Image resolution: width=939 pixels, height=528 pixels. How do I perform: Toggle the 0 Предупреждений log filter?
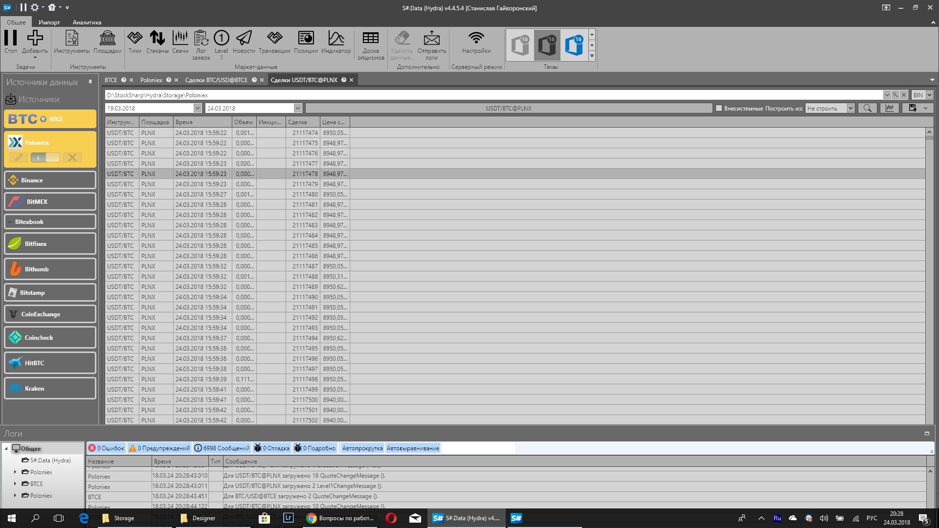tap(159, 448)
